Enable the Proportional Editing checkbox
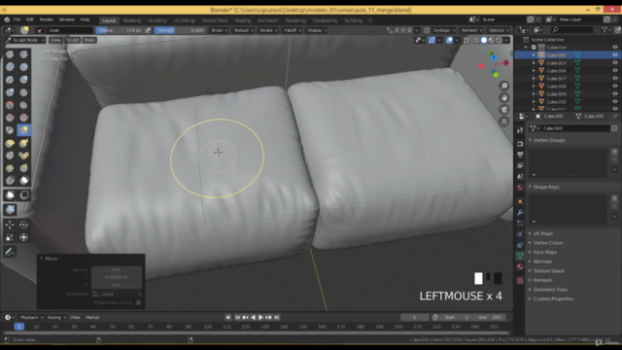This screenshot has height=350, width=622. [138, 302]
